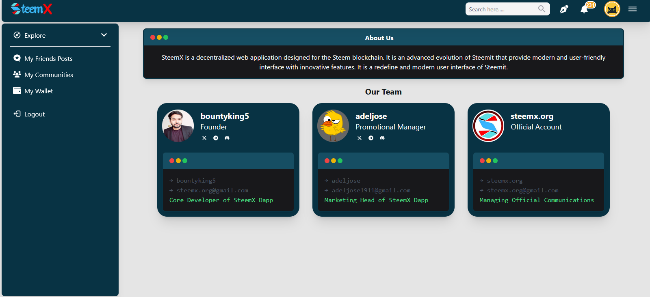Click the search magnifier icon
Viewport: 650px width, 297px height.
(542, 9)
